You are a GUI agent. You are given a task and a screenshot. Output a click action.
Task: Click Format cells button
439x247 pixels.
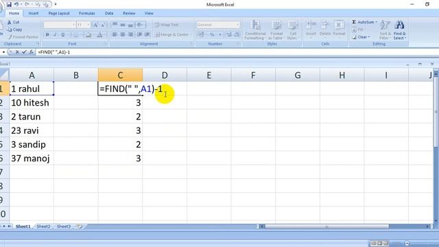[339, 29]
